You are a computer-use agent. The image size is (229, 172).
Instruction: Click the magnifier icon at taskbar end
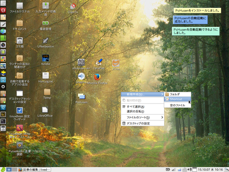pos(227,170)
